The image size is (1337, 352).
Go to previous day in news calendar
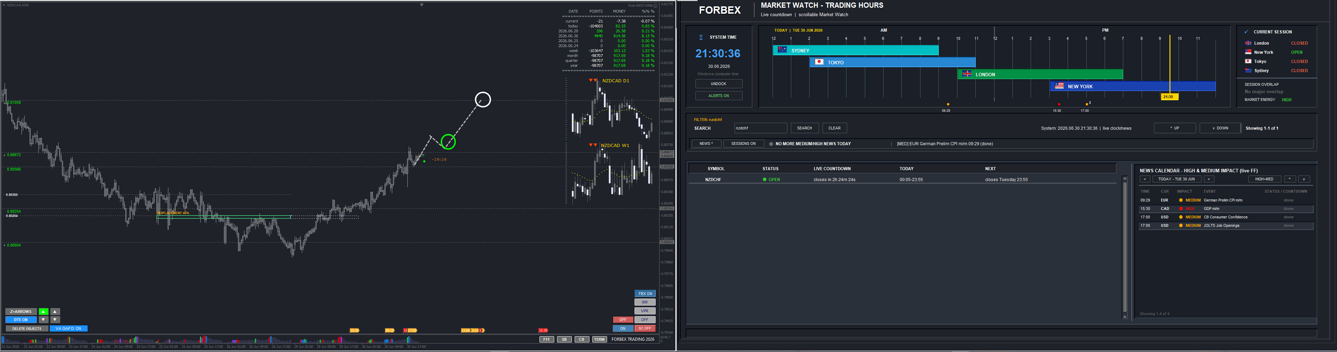click(1144, 179)
